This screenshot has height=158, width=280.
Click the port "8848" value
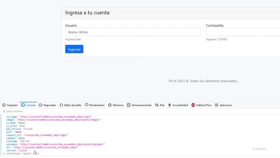[x=18, y=132]
